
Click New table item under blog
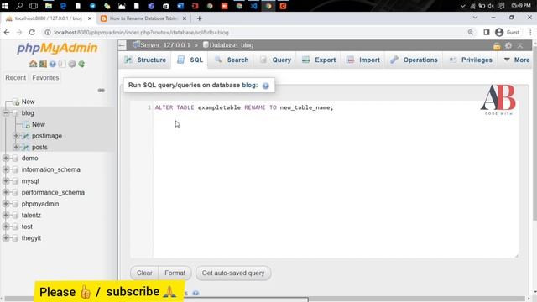39,125
